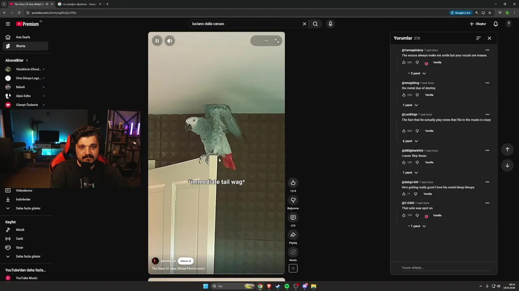Switch to vur yüreğim öğretmen Google tab
This screenshot has width=519, height=291.
click(x=79, y=4)
